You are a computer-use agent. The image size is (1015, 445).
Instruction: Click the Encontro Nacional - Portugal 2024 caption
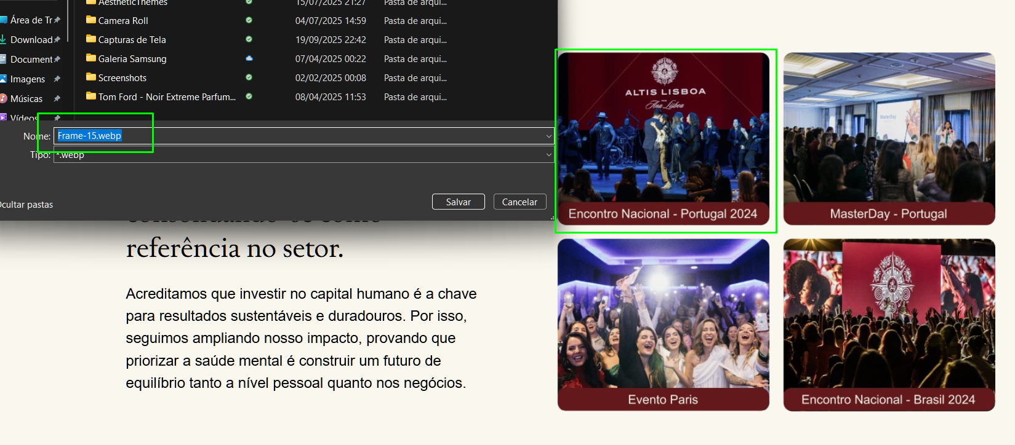(663, 214)
